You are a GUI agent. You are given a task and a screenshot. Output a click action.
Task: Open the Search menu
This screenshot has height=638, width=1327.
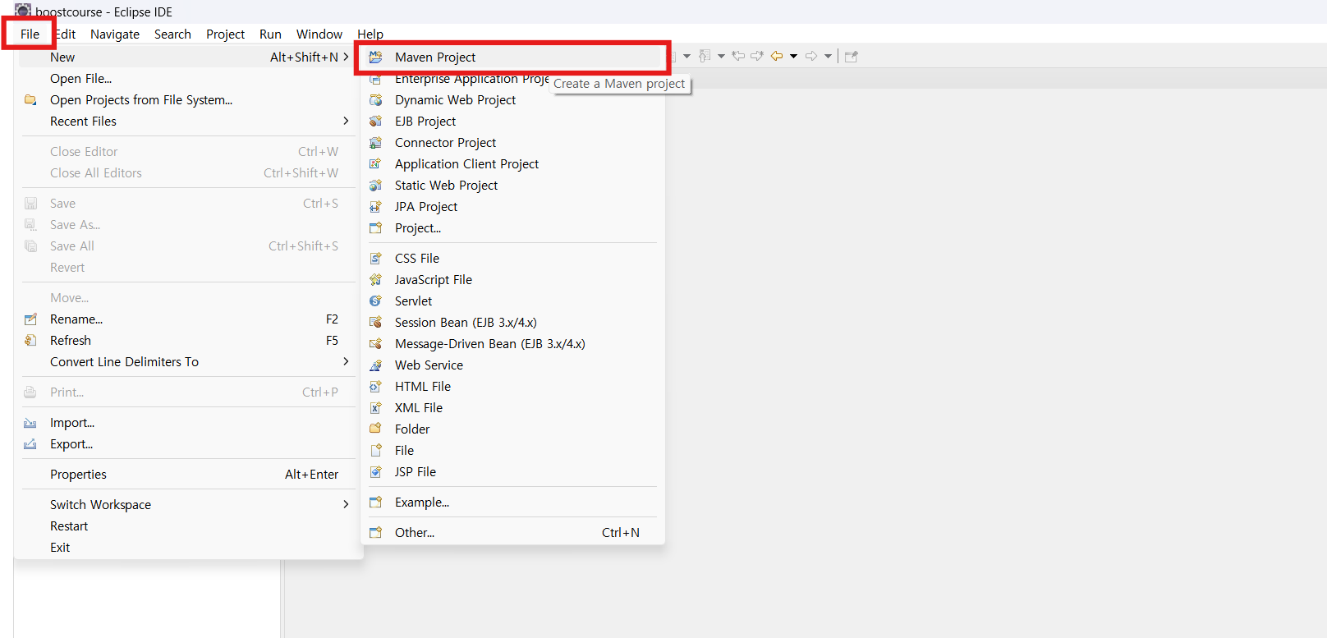coord(172,34)
